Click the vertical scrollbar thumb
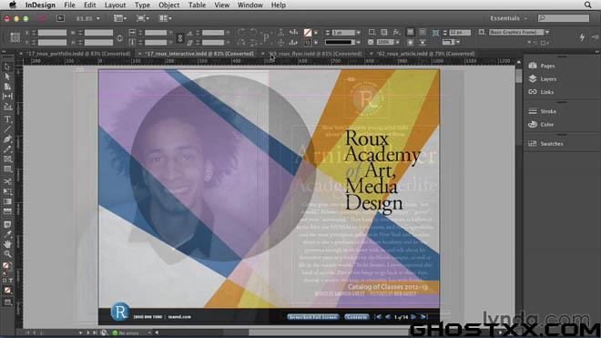 click(519, 76)
